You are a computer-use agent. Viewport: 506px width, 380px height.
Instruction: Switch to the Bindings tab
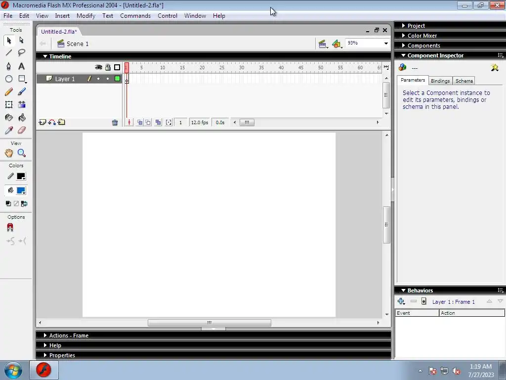coord(440,81)
